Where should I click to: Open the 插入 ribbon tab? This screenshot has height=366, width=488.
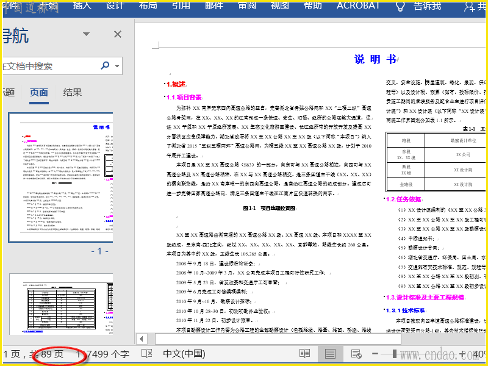pos(82,6)
